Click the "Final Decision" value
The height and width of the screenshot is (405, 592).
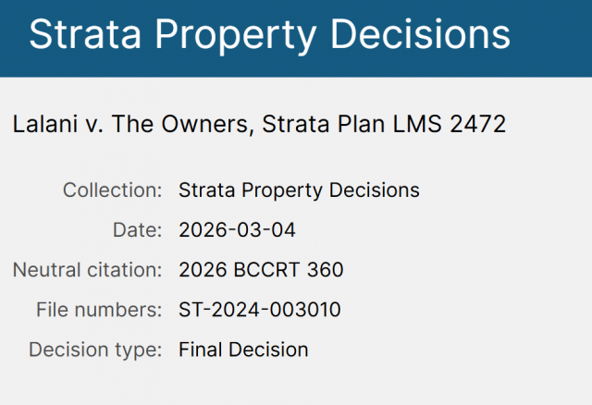[243, 350]
